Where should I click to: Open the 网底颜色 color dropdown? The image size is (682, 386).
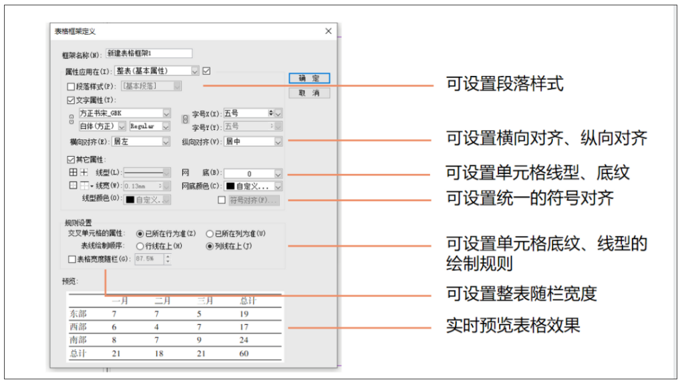253,187
